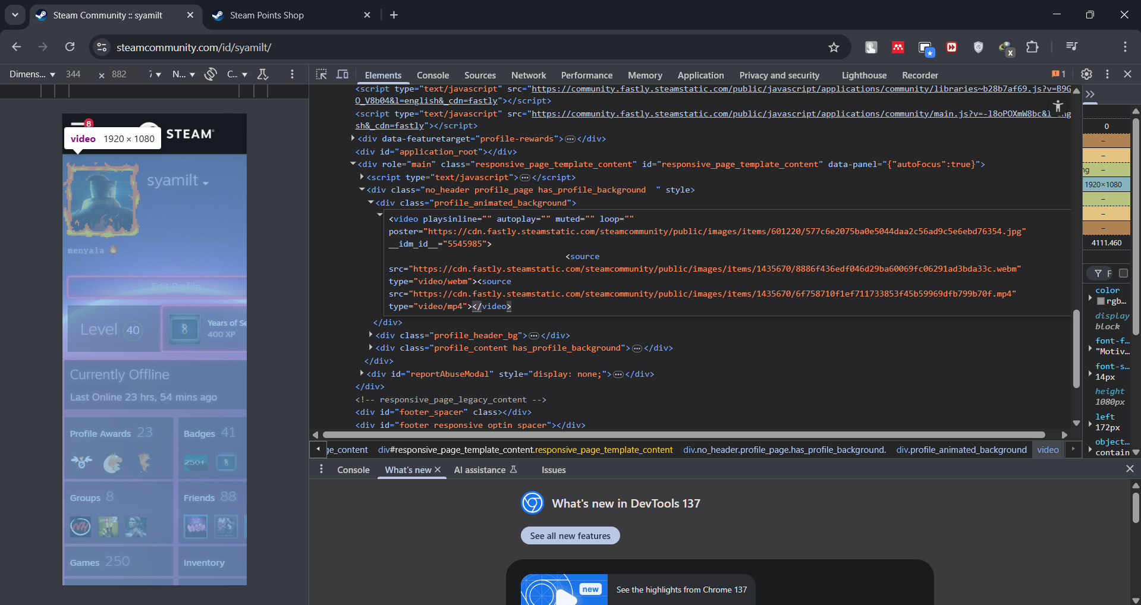Expand the profile_header_bg div node
Viewport: 1141px width, 605px height.
pos(371,335)
